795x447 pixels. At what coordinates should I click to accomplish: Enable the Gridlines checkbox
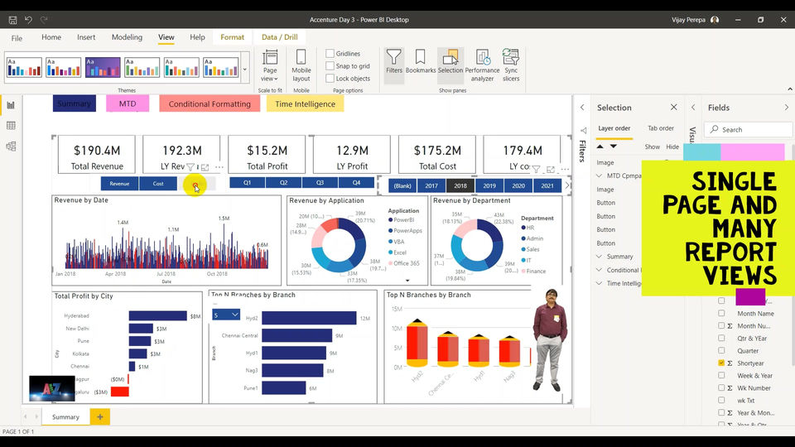click(330, 53)
